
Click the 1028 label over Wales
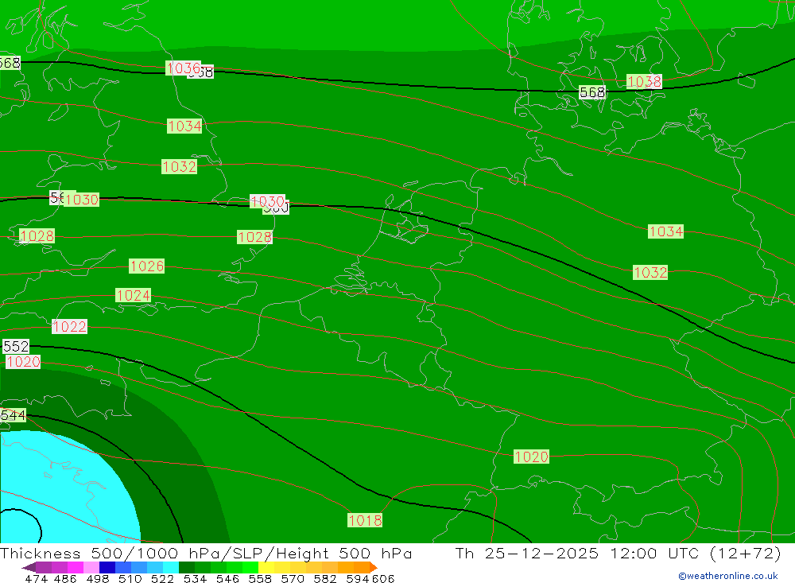tap(37, 236)
